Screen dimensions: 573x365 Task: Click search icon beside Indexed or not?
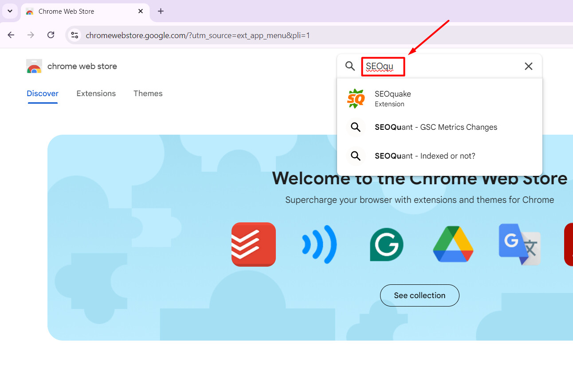pyautogui.click(x=355, y=156)
